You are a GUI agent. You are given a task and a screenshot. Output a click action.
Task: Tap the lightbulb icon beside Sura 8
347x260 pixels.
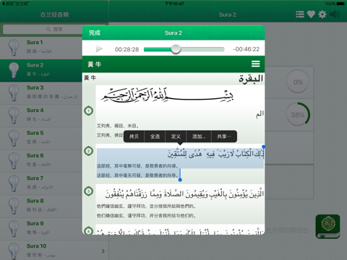[14, 206]
